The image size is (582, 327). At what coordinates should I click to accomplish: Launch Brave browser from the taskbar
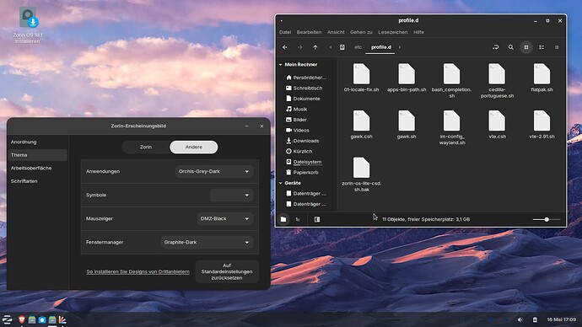(x=22, y=319)
